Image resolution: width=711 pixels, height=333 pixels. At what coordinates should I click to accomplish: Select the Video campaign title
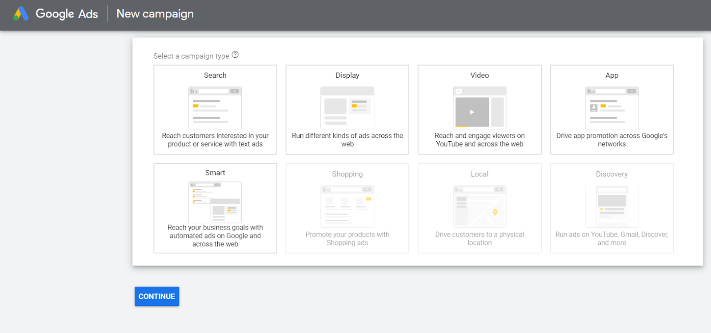[479, 75]
